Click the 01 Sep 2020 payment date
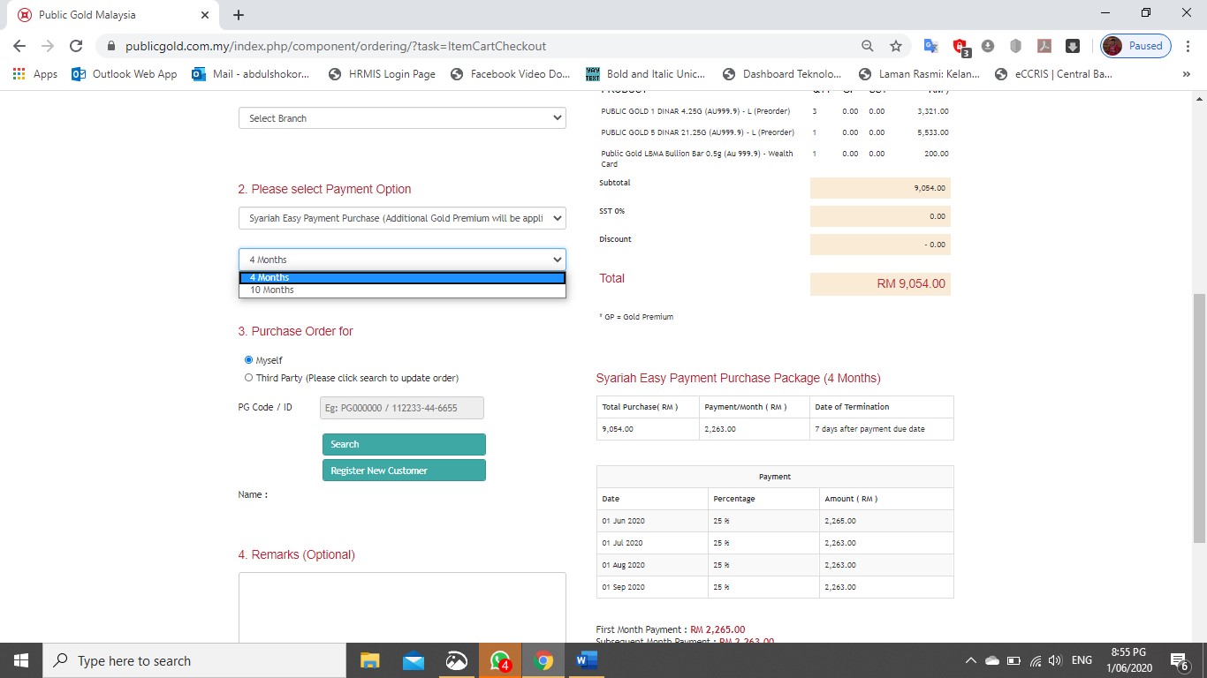Image resolution: width=1207 pixels, height=678 pixels. [x=624, y=587]
